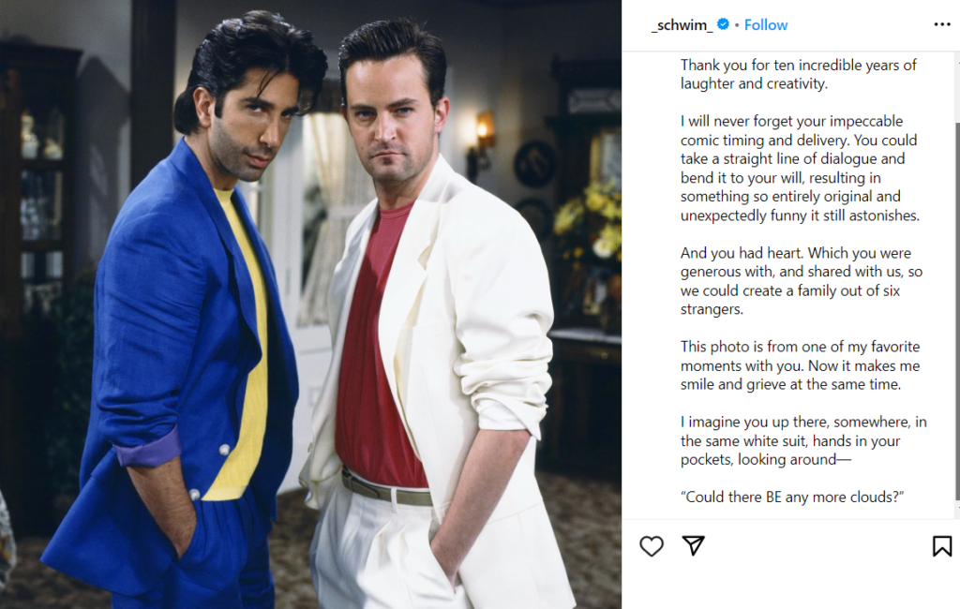Save the post with the bookmark icon
The width and height of the screenshot is (960, 609).
pyautogui.click(x=941, y=546)
